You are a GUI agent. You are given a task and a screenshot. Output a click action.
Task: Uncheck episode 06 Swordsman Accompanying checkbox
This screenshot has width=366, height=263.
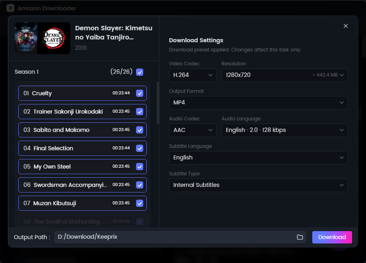tap(140, 185)
